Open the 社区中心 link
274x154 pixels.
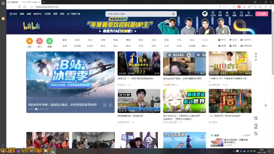coord(246,40)
